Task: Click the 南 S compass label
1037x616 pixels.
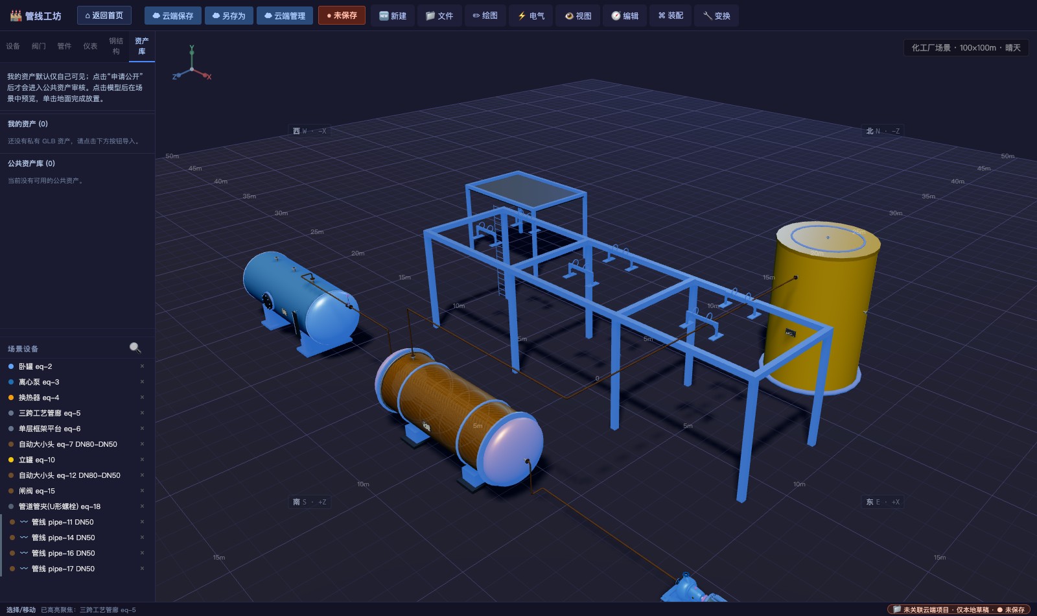Action: pyautogui.click(x=310, y=502)
